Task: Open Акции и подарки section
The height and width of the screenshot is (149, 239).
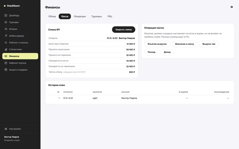Action: pyautogui.click(x=20, y=70)
